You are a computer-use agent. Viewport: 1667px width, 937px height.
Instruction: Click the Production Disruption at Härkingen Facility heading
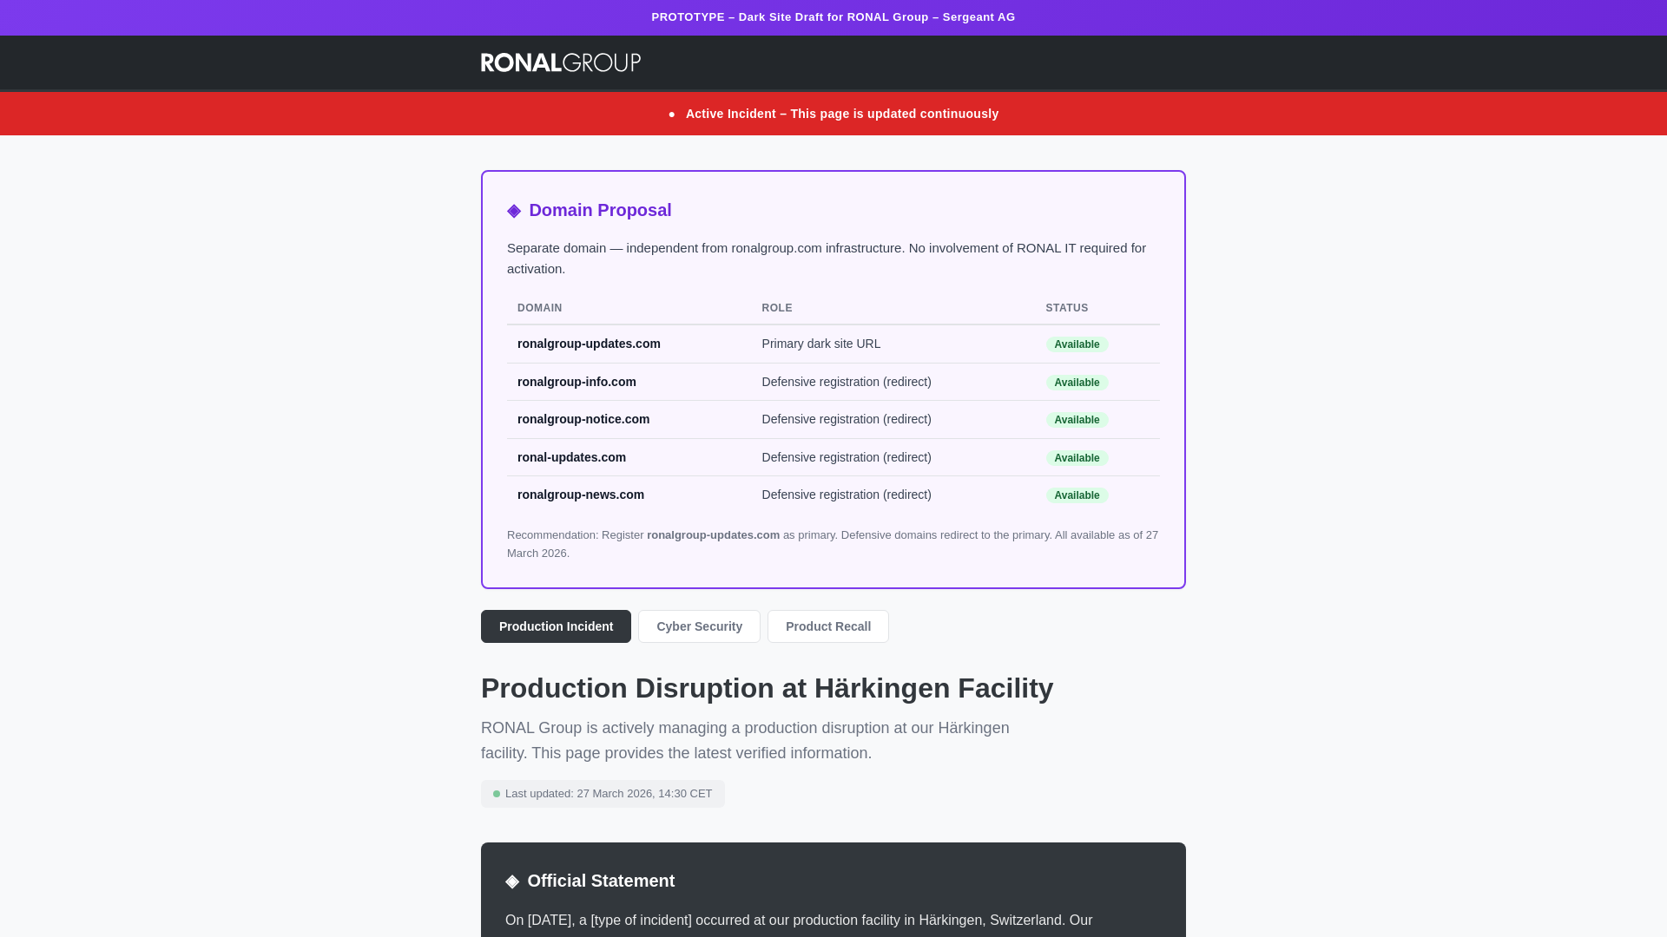pos(767,688)
